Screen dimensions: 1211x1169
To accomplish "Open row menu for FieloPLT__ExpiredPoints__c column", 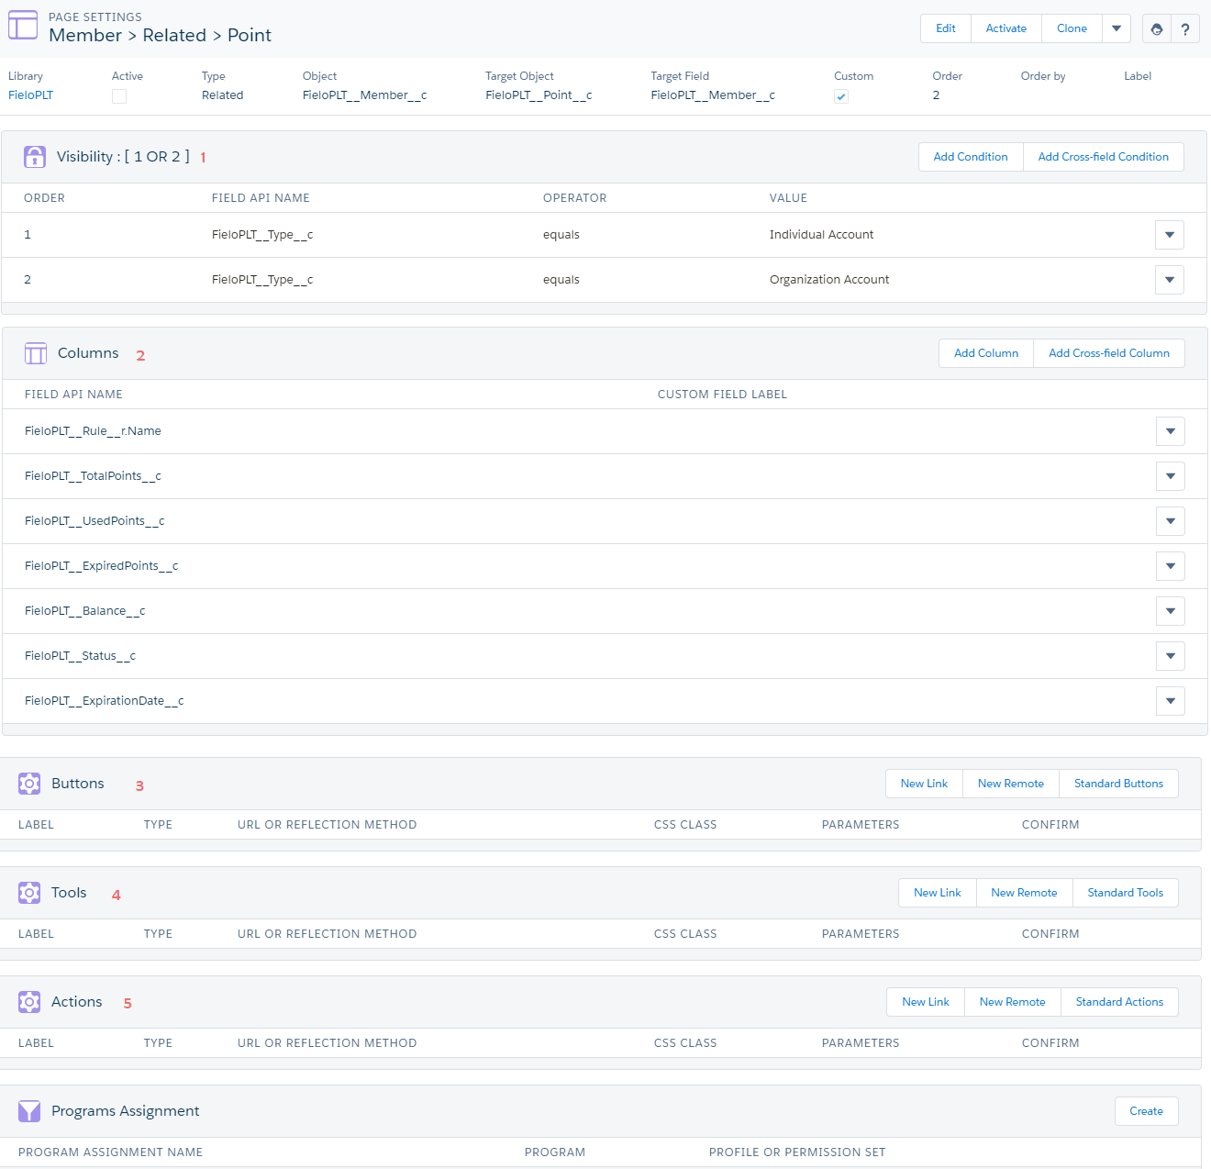I will pos(1171,566).
